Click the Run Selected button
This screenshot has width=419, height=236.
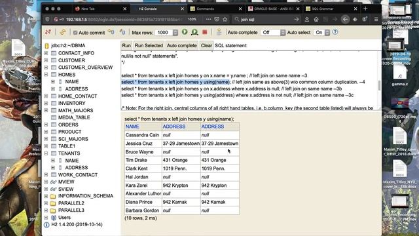coord(149,45)
